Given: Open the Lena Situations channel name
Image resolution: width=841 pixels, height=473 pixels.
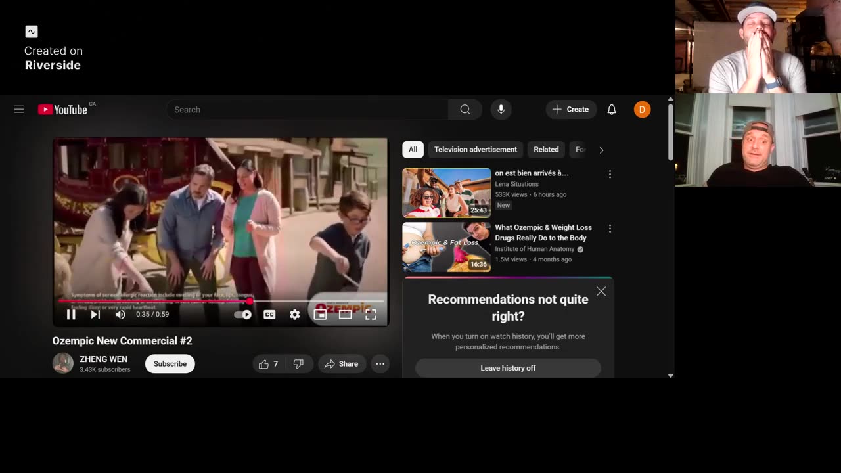Looking at the screenshot, I should coord(516,184).
